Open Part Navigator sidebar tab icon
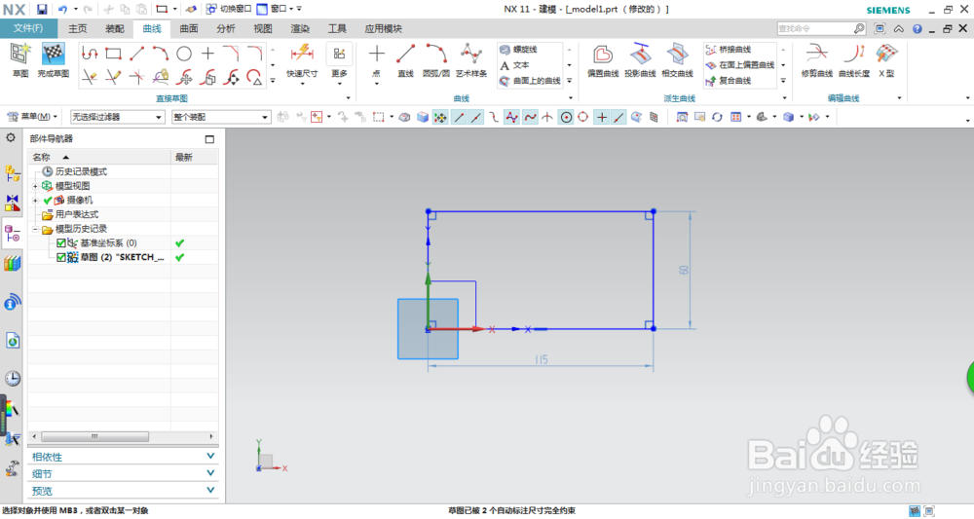Viewport: 974px width, 519px height. [x=13, y=234]
